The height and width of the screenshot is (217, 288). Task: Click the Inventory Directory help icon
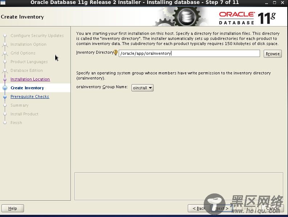[x=115, y=53]
